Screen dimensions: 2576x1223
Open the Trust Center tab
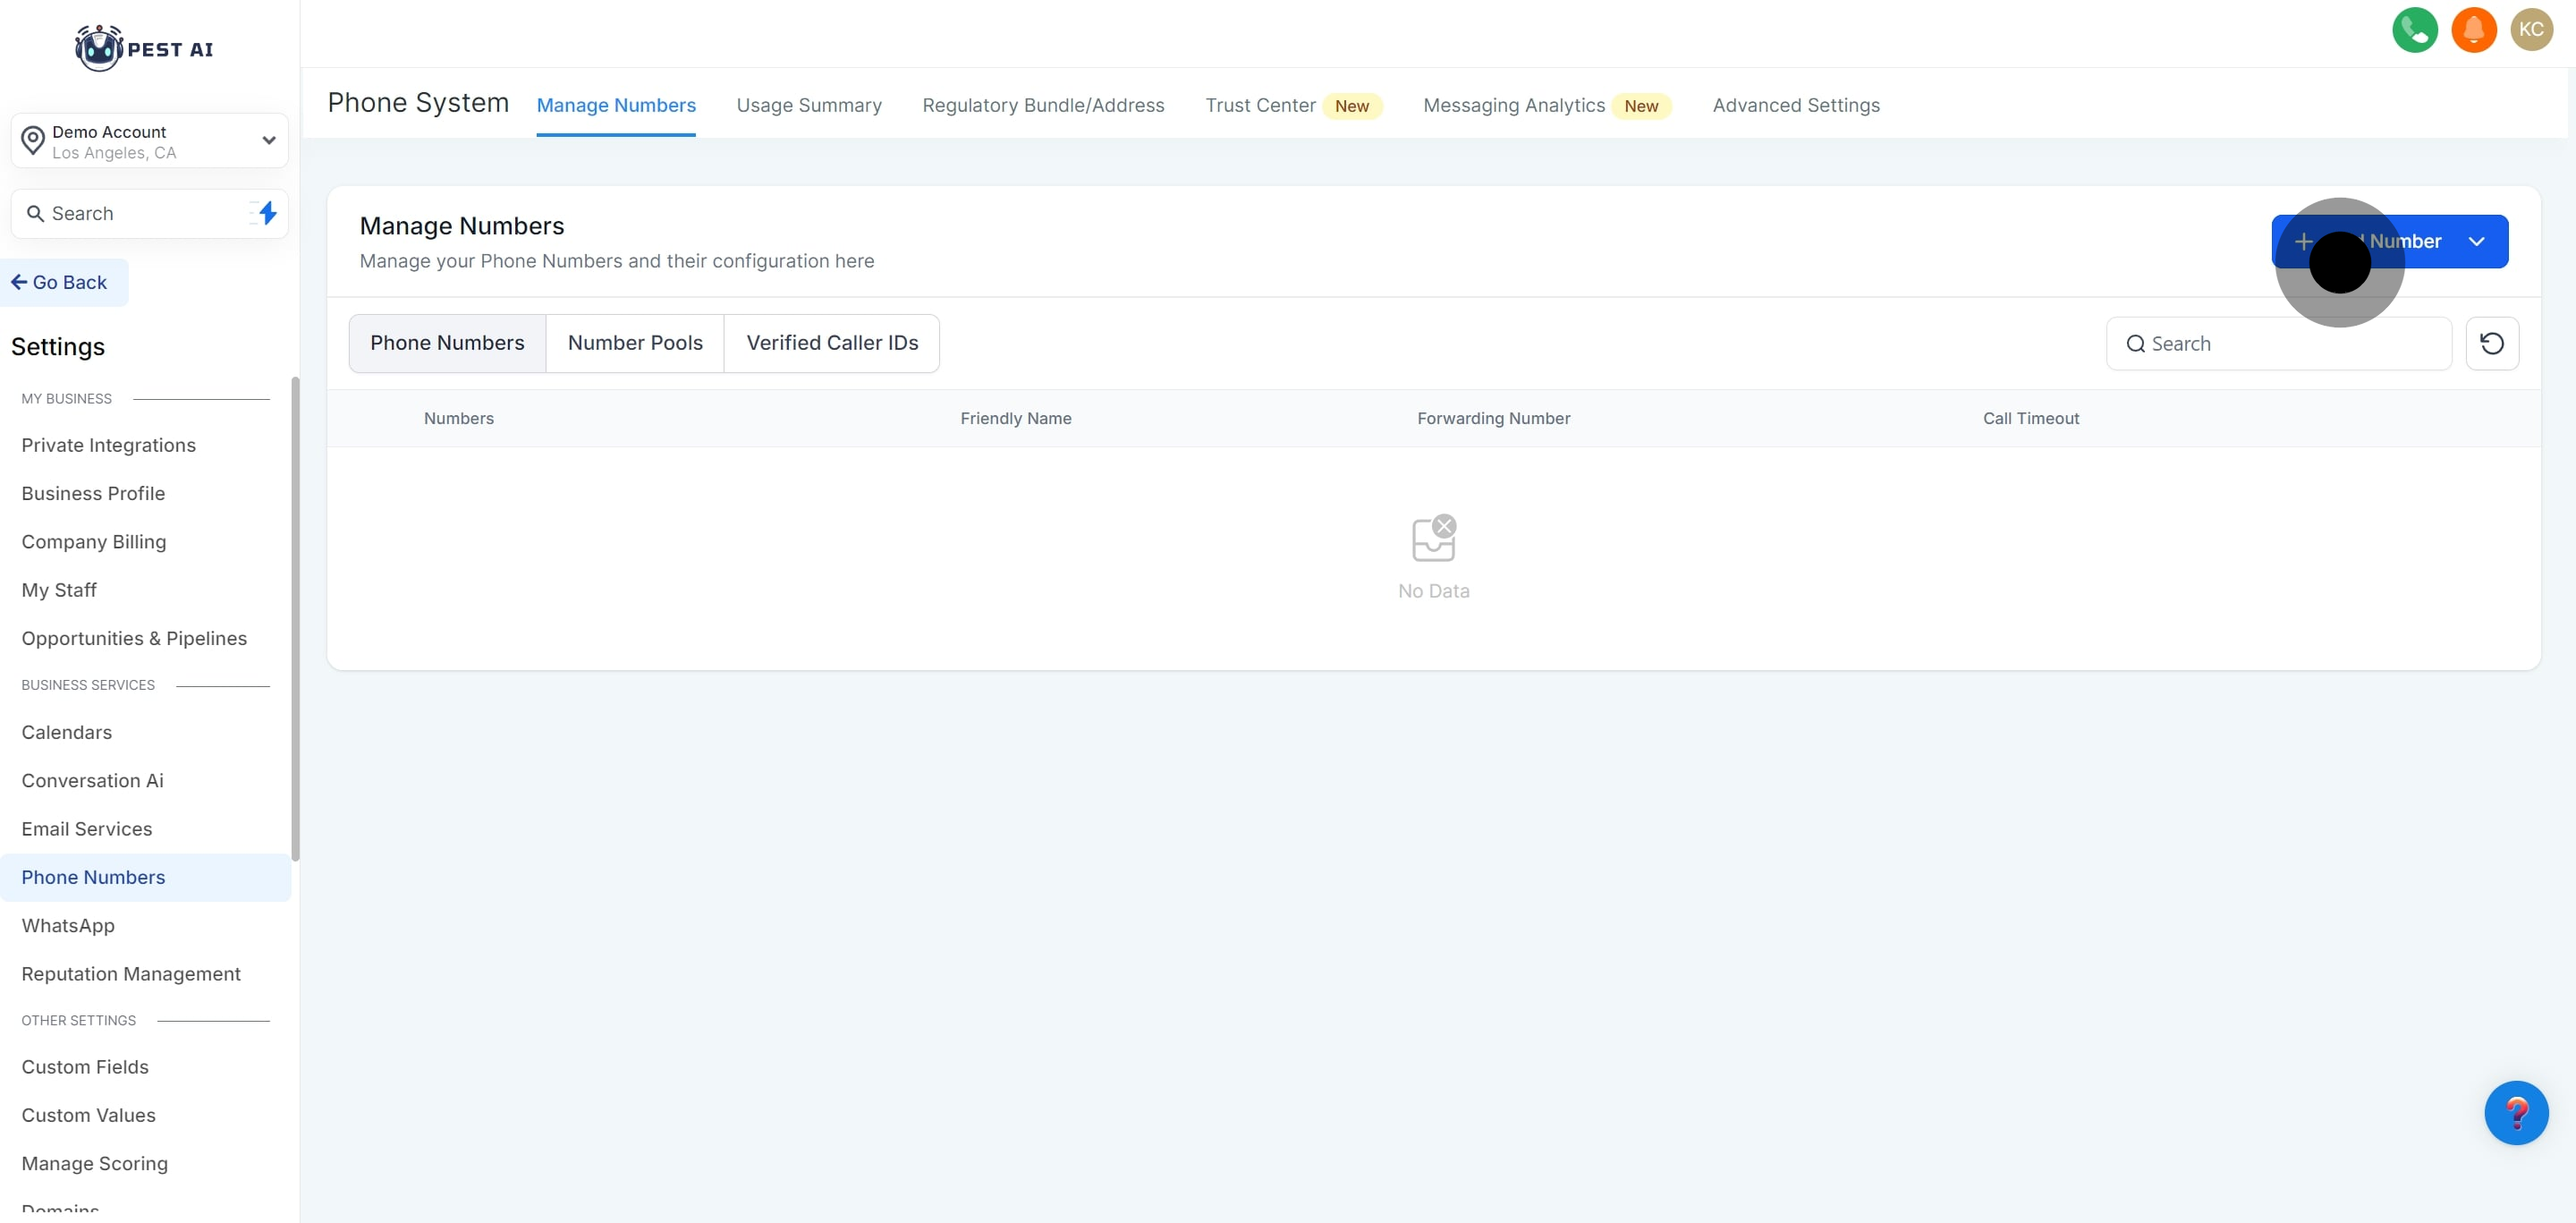coord(1259,105)
